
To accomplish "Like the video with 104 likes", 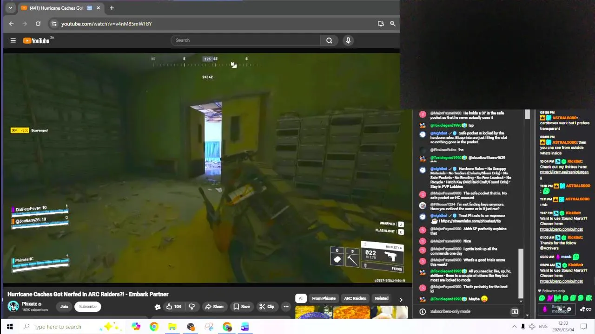I will click(x=173, y=307).
